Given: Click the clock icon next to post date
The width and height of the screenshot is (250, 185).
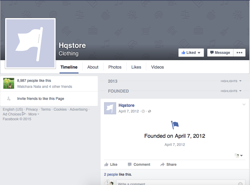Looking at the screenshot, I should (x=143, y=111).
